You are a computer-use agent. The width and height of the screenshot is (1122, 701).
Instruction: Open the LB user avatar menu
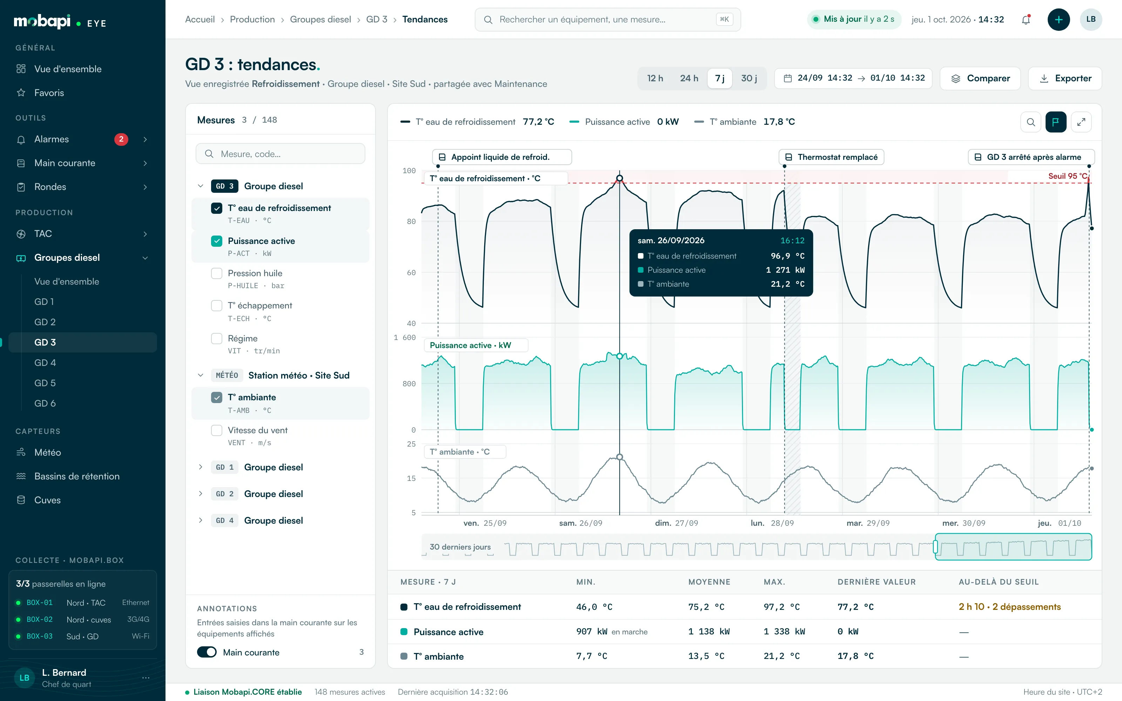click(1090, 20)
